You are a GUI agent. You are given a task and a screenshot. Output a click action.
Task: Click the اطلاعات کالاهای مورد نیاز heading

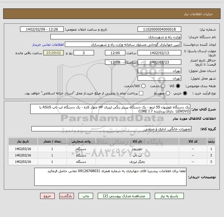click(x=194, y=119)
